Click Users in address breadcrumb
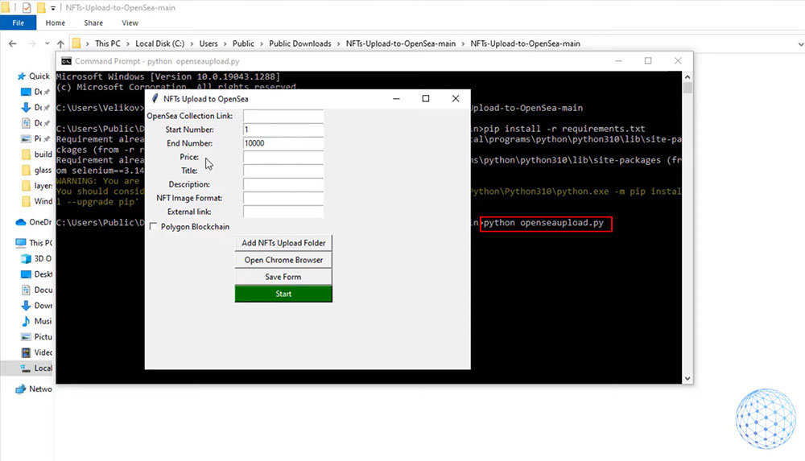Screen dimensions: 805x461 (208, 43)
